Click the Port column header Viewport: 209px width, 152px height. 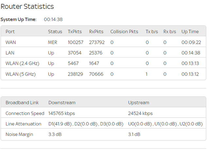(x=10, y=32)
